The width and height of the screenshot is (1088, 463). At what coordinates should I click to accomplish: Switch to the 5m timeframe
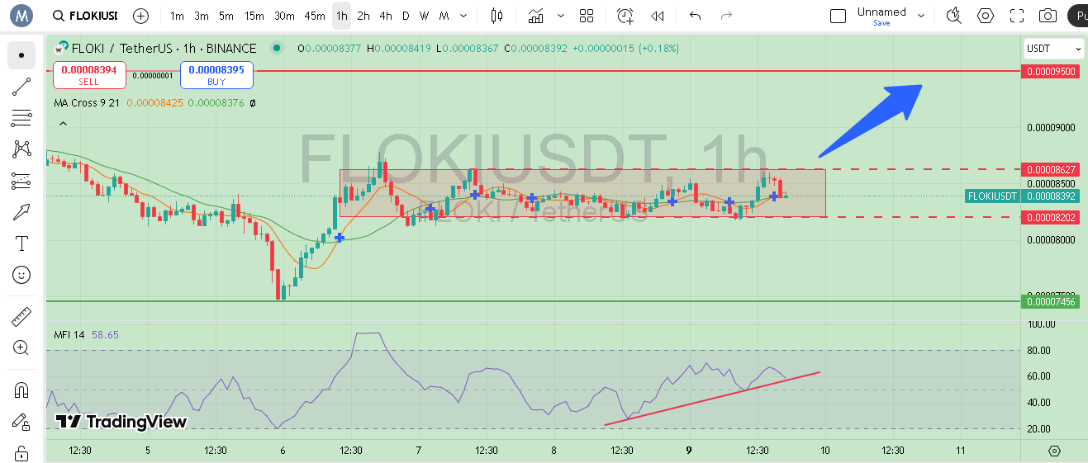[x=226, y=16]
